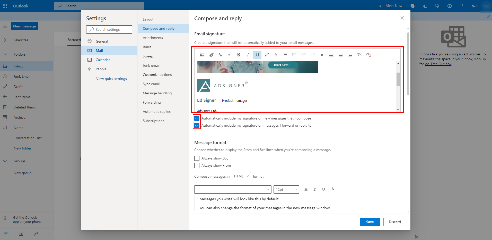
Task: Discard the settings changes
Action: (x=395, y=222)
